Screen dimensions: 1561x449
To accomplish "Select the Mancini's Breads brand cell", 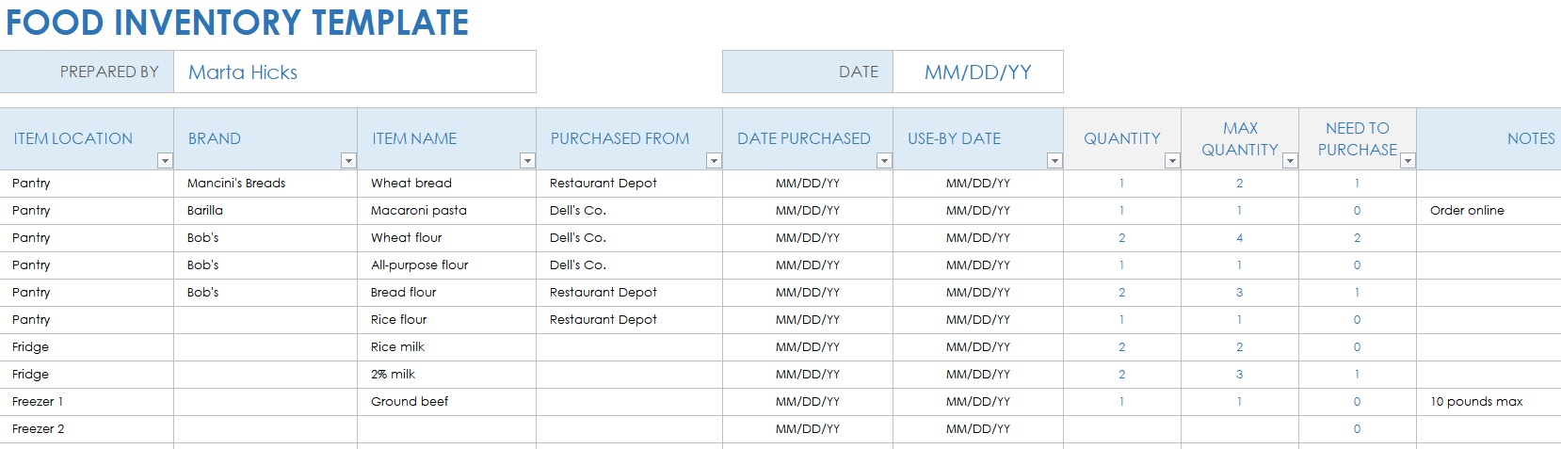I will (x=265, y=184).
